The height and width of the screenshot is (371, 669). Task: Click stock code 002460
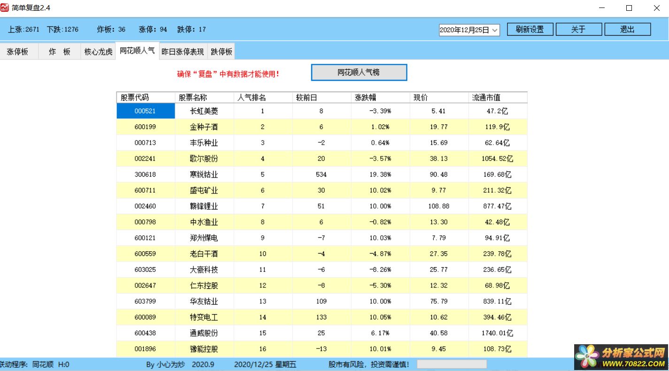coord(146,206)
